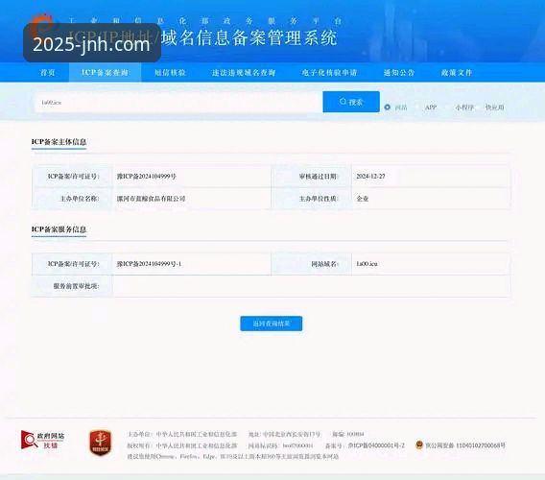Switch to the 短信核验 tab
The height and width of the screenshot is (480, 545).
[x=170, y=73]
